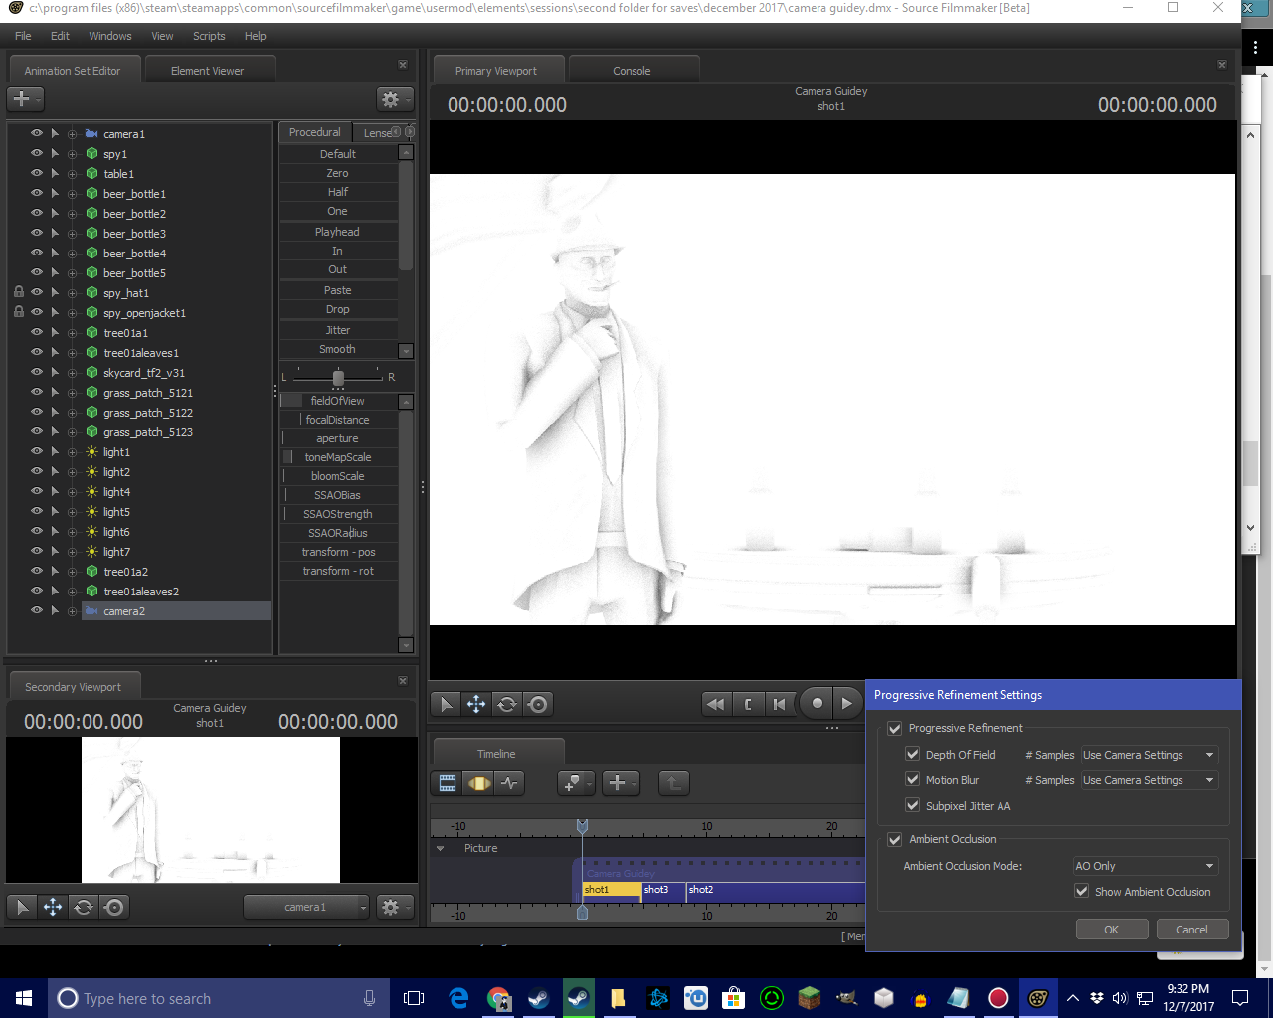
Task: Open File Explorer from the taskbar
Action: pos(618,998)
